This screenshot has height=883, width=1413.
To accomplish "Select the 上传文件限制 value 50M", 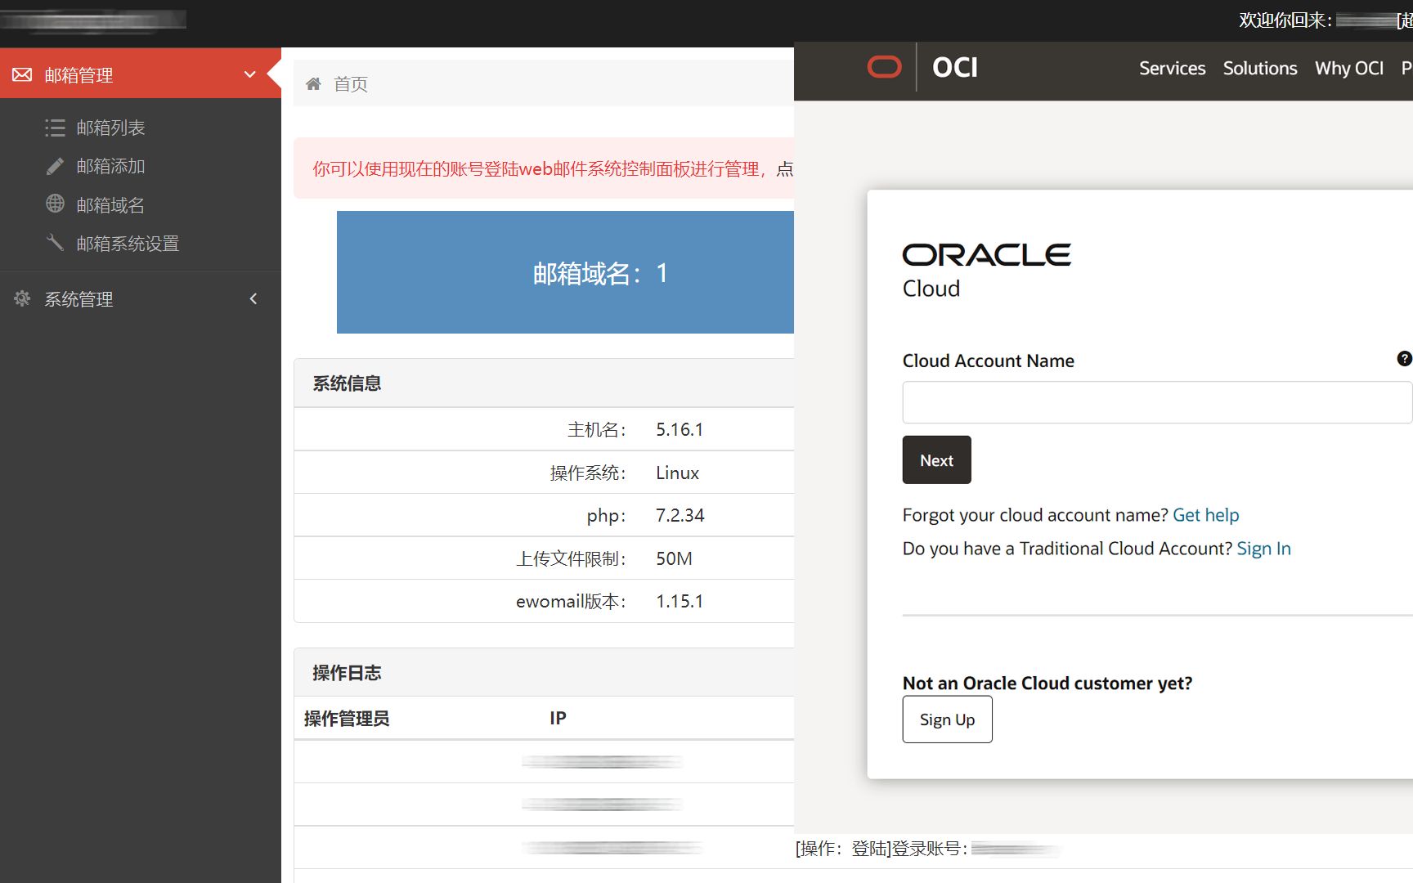I will point(674,558).
